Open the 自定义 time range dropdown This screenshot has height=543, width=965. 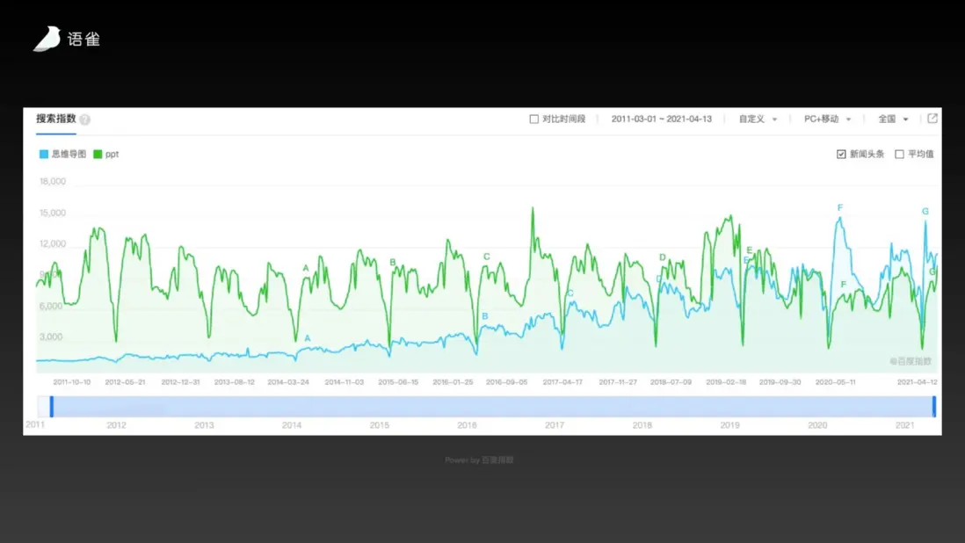tap(758, 119)
